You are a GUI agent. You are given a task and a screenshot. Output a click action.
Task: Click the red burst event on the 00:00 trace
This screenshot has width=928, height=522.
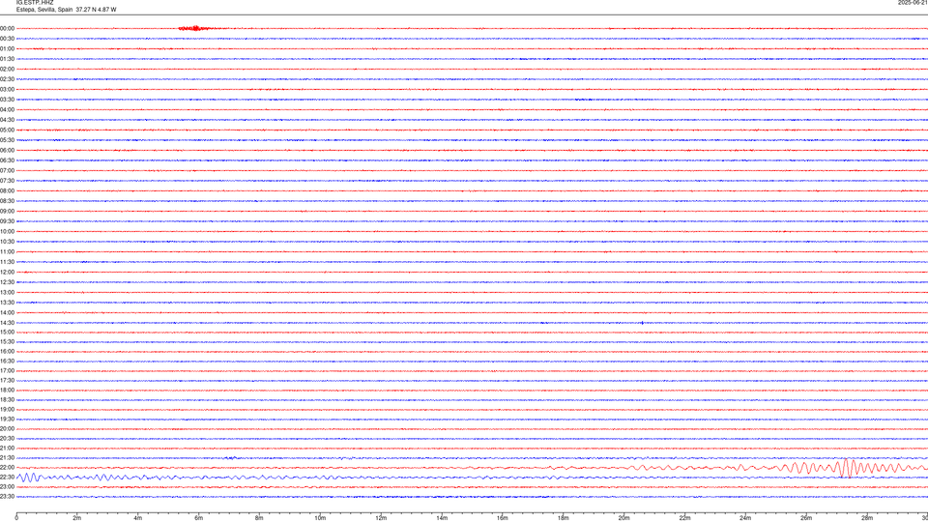tap(194, 28)
